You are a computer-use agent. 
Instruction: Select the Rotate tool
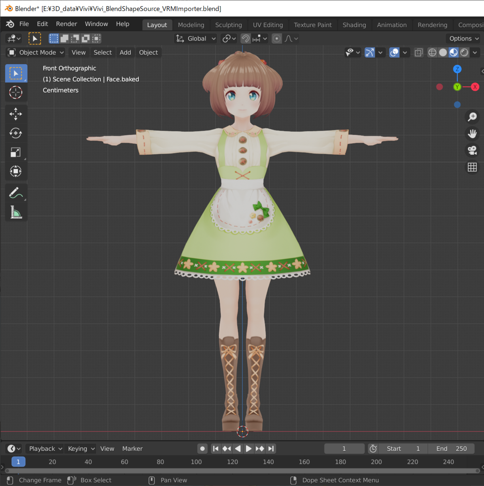click(16, 133)
